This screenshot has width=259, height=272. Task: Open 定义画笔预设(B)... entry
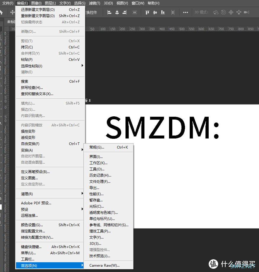tap(50, 172)
